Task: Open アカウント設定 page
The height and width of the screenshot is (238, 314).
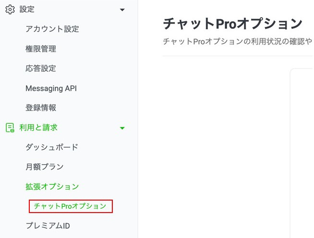Action: point(52,29)
